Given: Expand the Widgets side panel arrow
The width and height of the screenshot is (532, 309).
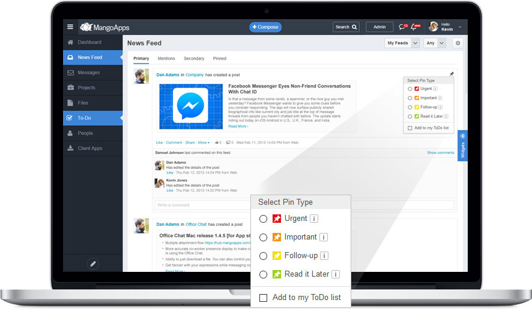Looking at the screenshot, I should pos(462,136).
